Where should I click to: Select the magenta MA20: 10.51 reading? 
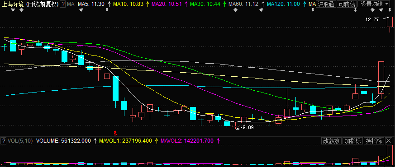click(166, 4)
